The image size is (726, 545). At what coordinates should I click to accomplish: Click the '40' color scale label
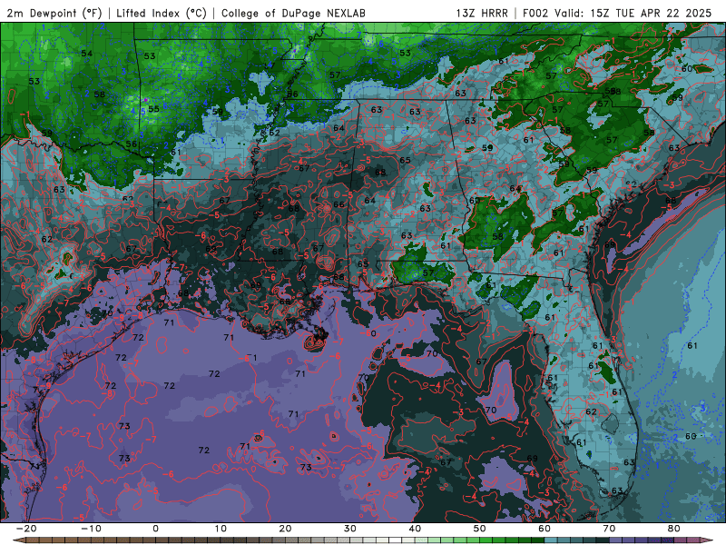coord(415,529)
